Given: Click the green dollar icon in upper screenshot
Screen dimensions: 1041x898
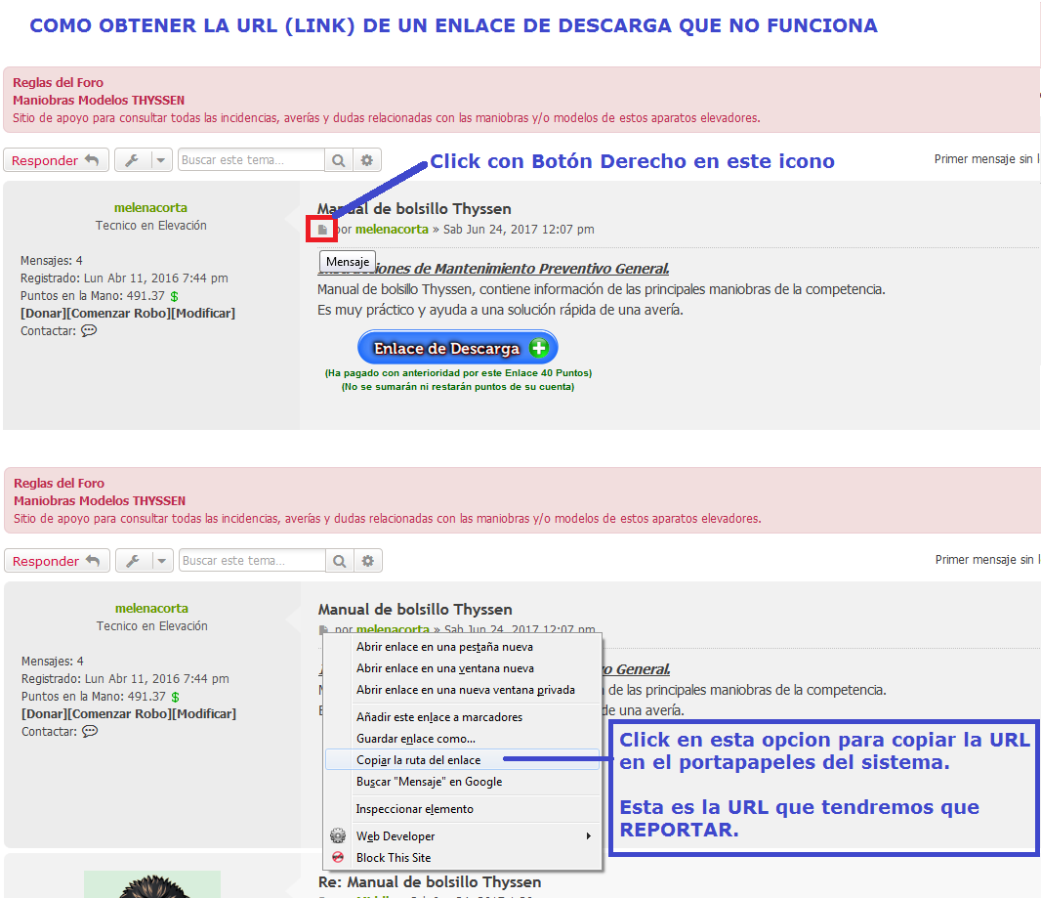Looking at the screenshot, I should click(x=174, y=296).
